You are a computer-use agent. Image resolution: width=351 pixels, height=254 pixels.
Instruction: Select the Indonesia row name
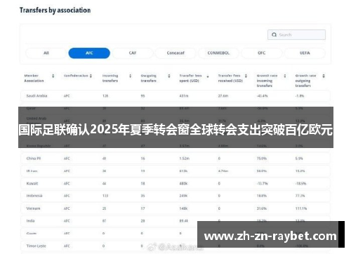pos(34,196)
